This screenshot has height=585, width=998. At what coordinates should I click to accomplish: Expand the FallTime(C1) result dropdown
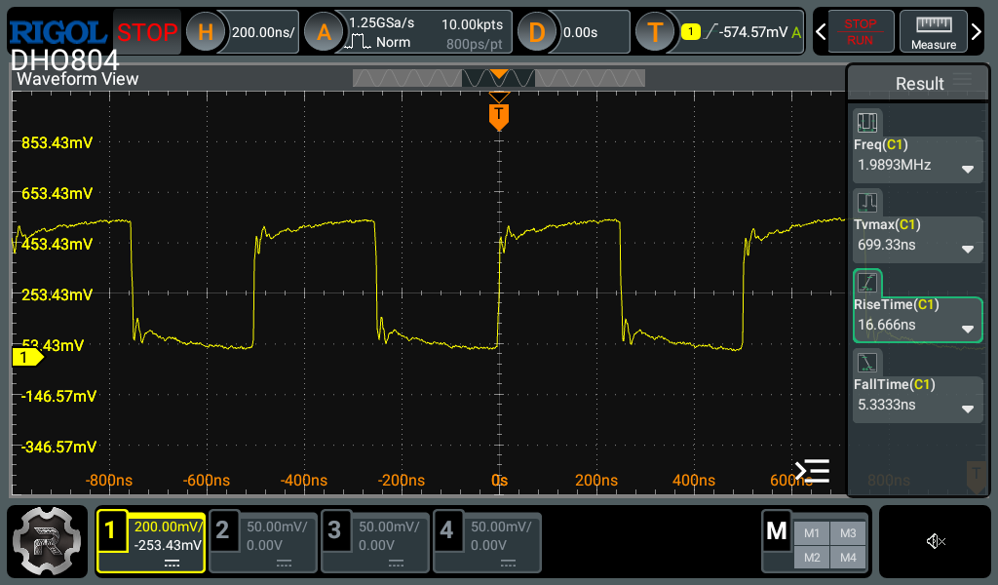[968, 409]
